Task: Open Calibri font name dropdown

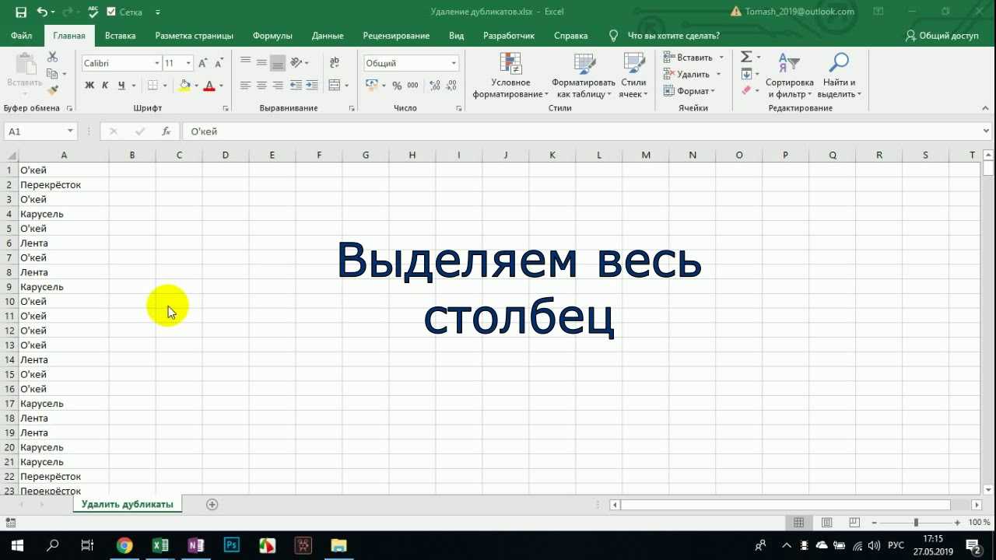Action: click(x=156, y=63)
